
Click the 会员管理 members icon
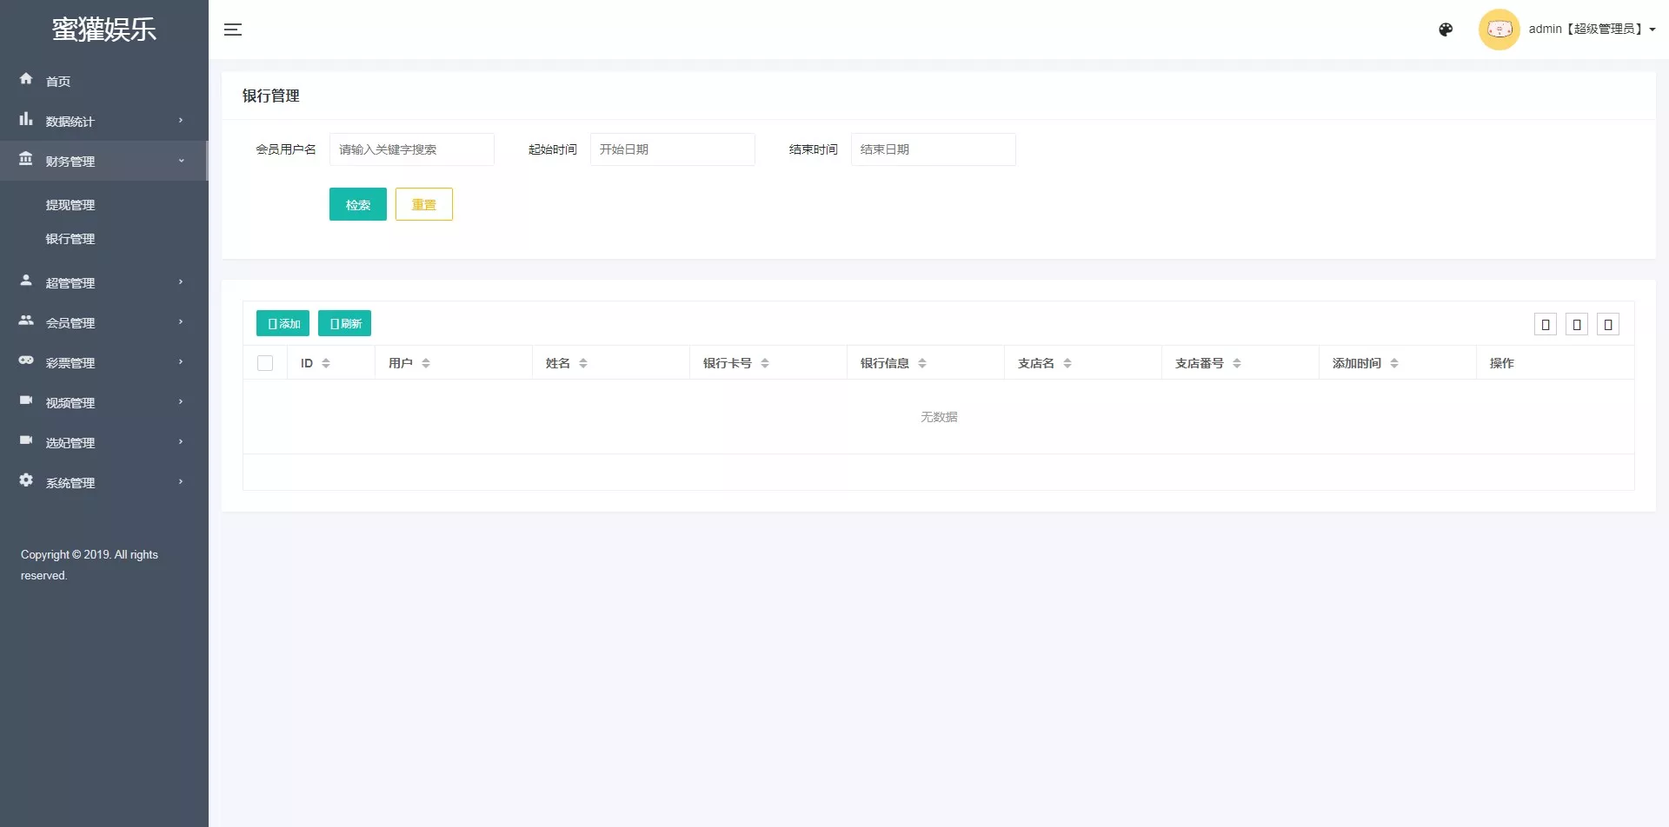26,321
